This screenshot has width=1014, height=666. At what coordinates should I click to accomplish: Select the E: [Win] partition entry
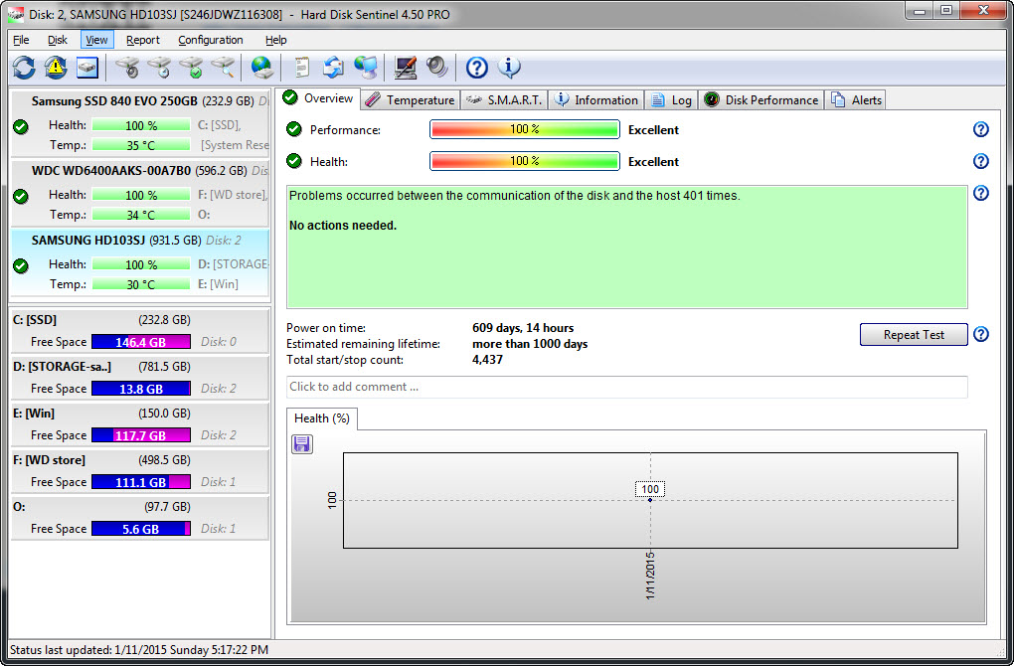coord(140,423)
